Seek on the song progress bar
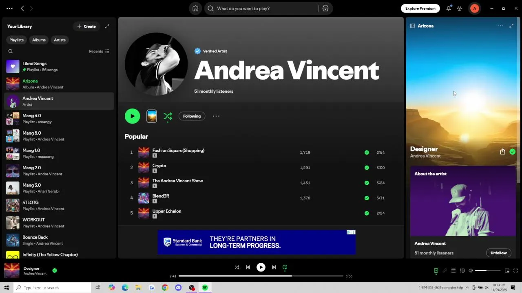The width and height of the screenshot is (522, 293). (x=261, y=276)
